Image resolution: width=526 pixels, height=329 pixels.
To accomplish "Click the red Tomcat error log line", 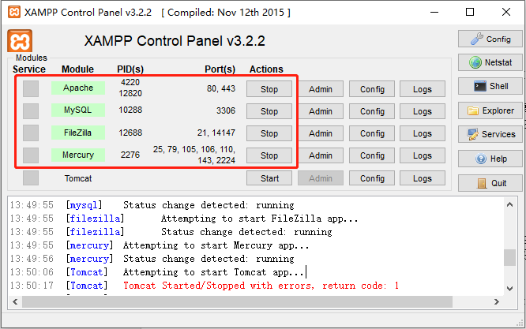I will tap(261, 286).
